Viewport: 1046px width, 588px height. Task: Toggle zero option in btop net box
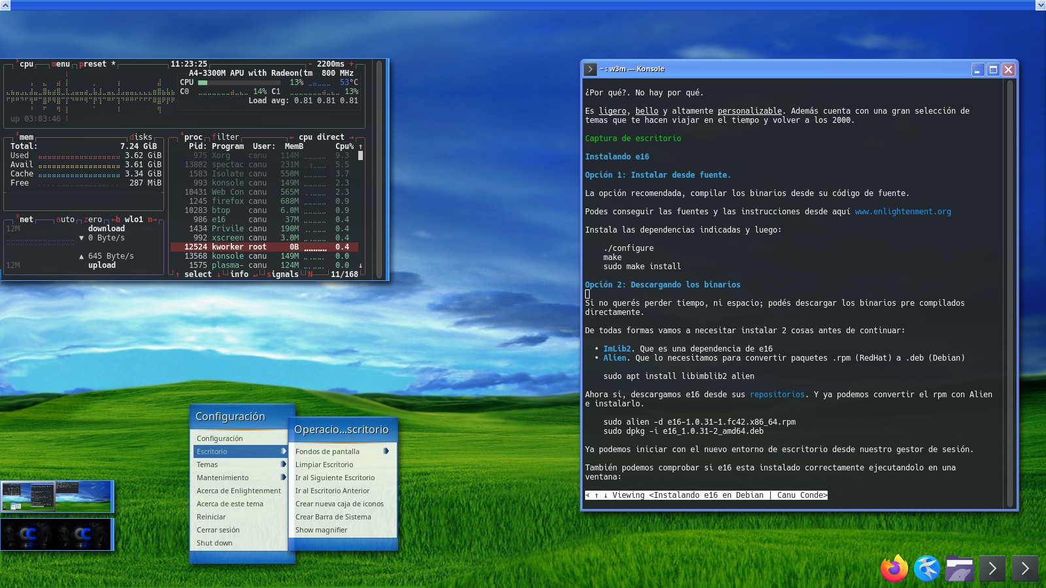tap(93, 220)
